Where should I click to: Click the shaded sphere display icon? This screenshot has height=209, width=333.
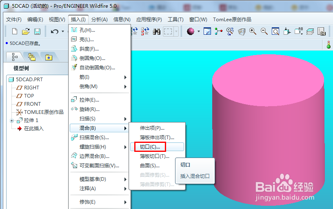point(191,31)
